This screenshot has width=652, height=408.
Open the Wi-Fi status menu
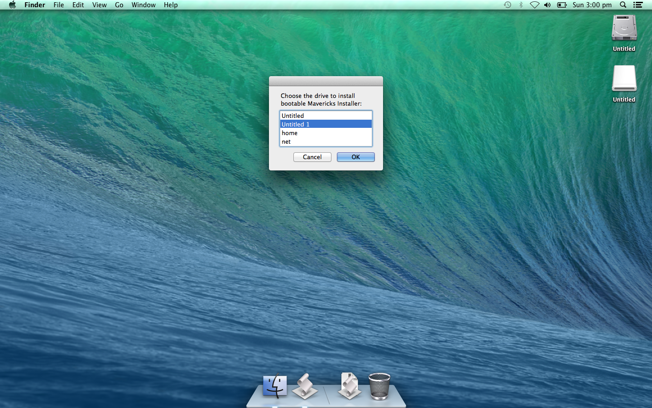coord(534,5)
